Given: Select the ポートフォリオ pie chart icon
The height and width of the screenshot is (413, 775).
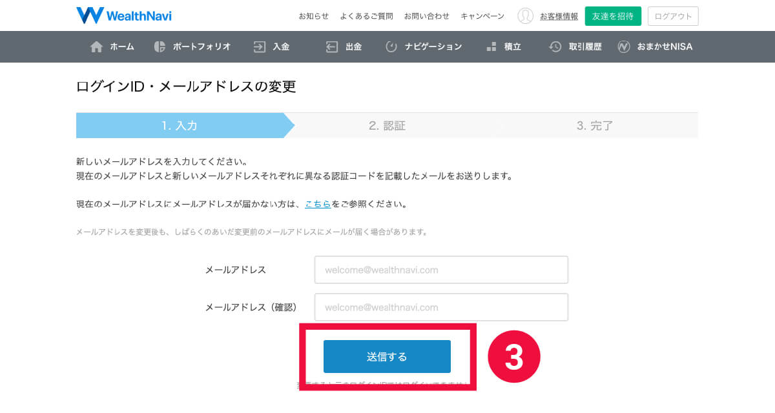Looking at the screenshot, I should pyautogui.click(x=160, y=46).
